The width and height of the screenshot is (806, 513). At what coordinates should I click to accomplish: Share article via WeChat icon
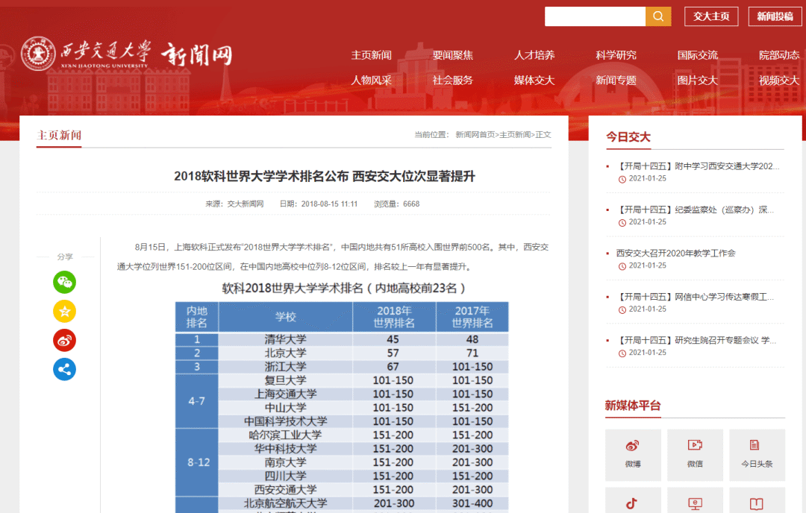pyautogui.click(x=65, y=282)
